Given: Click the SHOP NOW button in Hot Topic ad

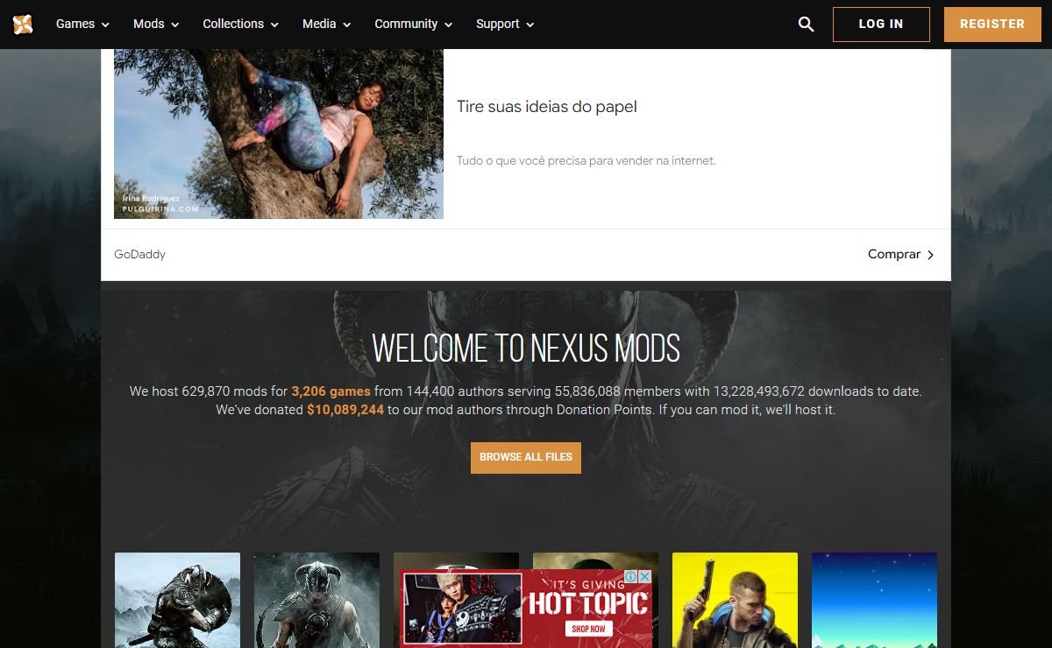Looking at the screenshot, I should 588,629.
